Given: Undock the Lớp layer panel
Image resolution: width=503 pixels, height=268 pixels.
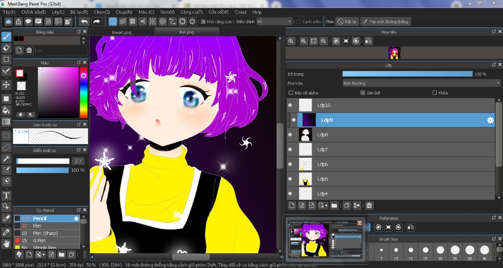Looking at the screenshot, I should [x=494, y=65].
